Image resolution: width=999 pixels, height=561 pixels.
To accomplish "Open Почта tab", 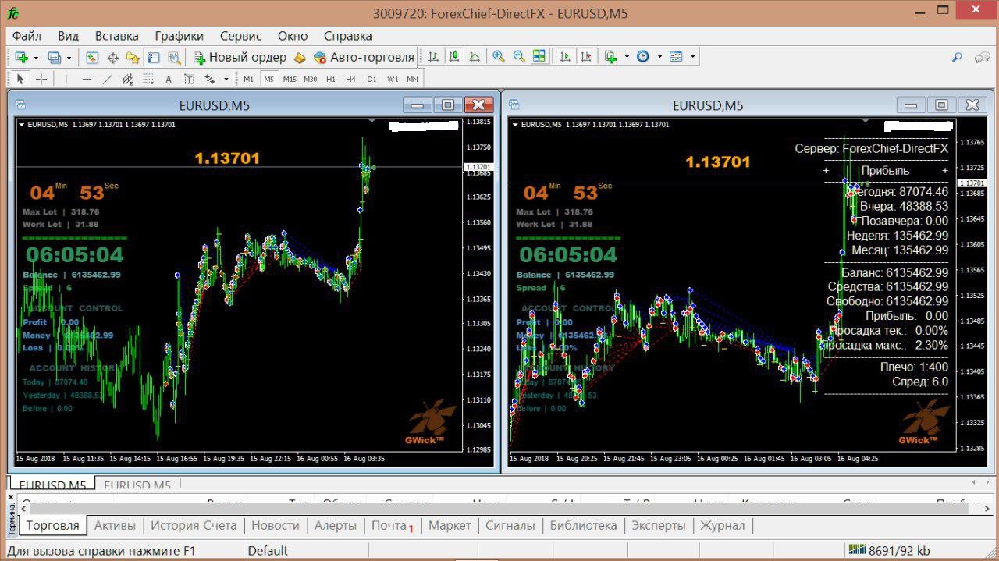I will click(x=392, y=525).
